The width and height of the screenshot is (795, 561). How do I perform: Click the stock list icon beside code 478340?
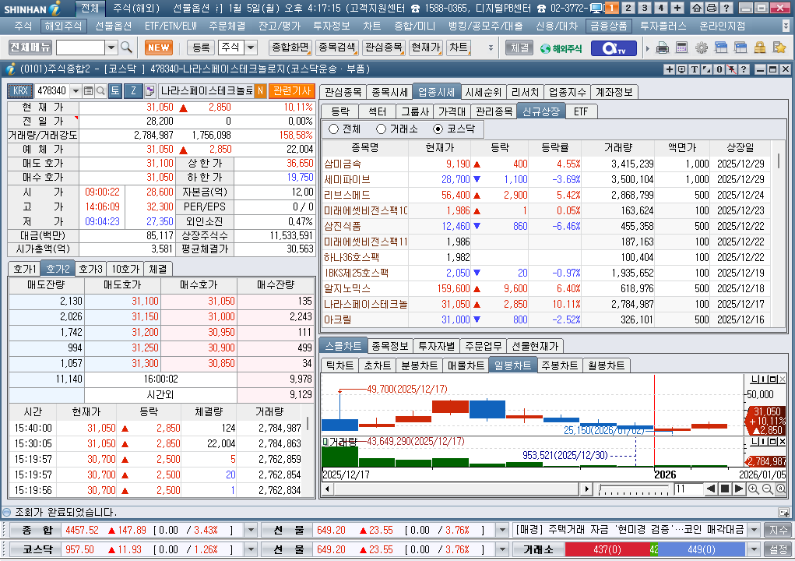point(88,91)
